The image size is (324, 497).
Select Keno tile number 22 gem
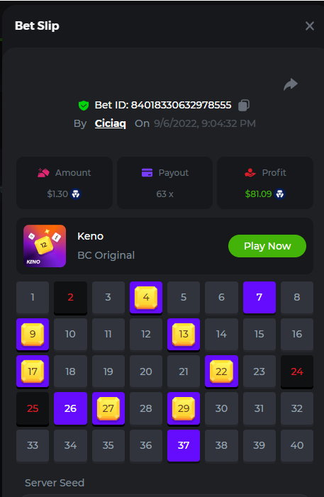221,372
